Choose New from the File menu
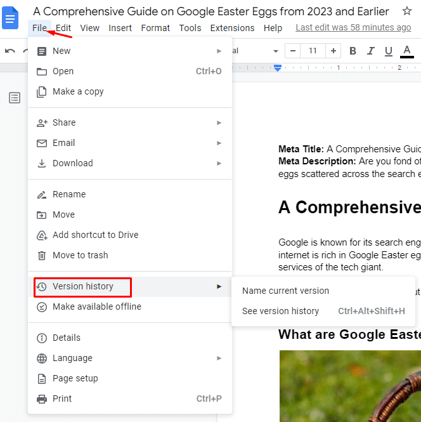421x422 pixels. [x=130, y=51]
